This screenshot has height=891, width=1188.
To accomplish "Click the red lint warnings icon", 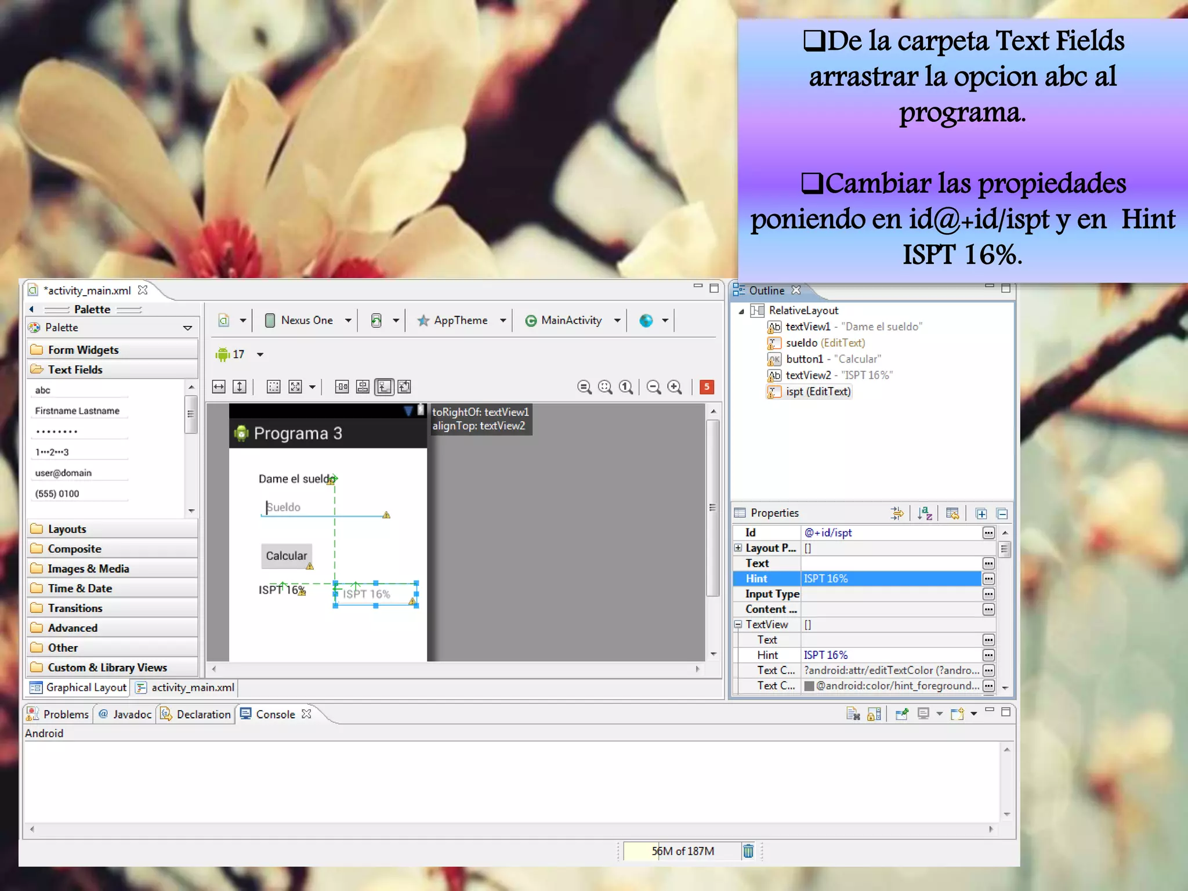I will (x=707, y=387).
